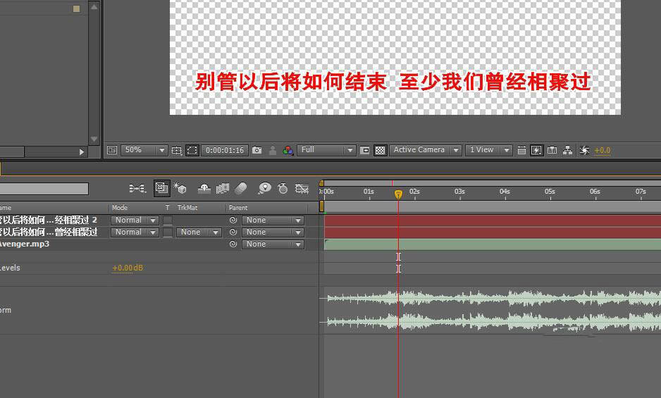This screenshot has width=661, height=398.
Task: Toggle Auto-keyframe stopwatch icon
Action: (283, 188)
